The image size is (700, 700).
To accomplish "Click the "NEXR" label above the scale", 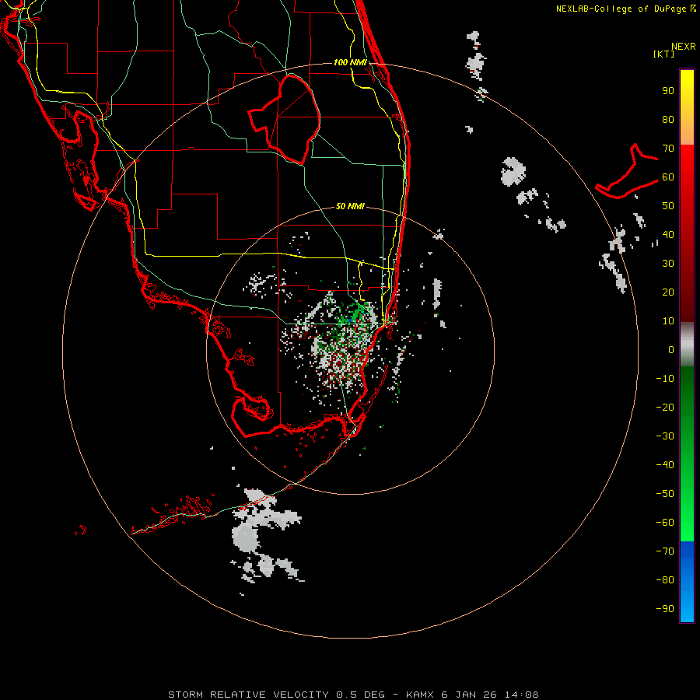I will [x=684, y=47].
